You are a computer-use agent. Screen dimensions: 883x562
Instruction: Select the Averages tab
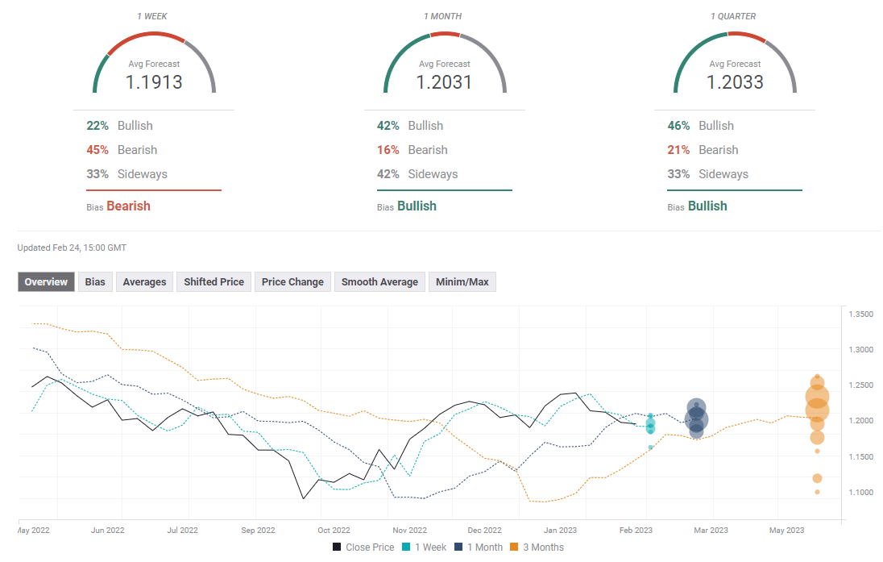pos(145,281)
